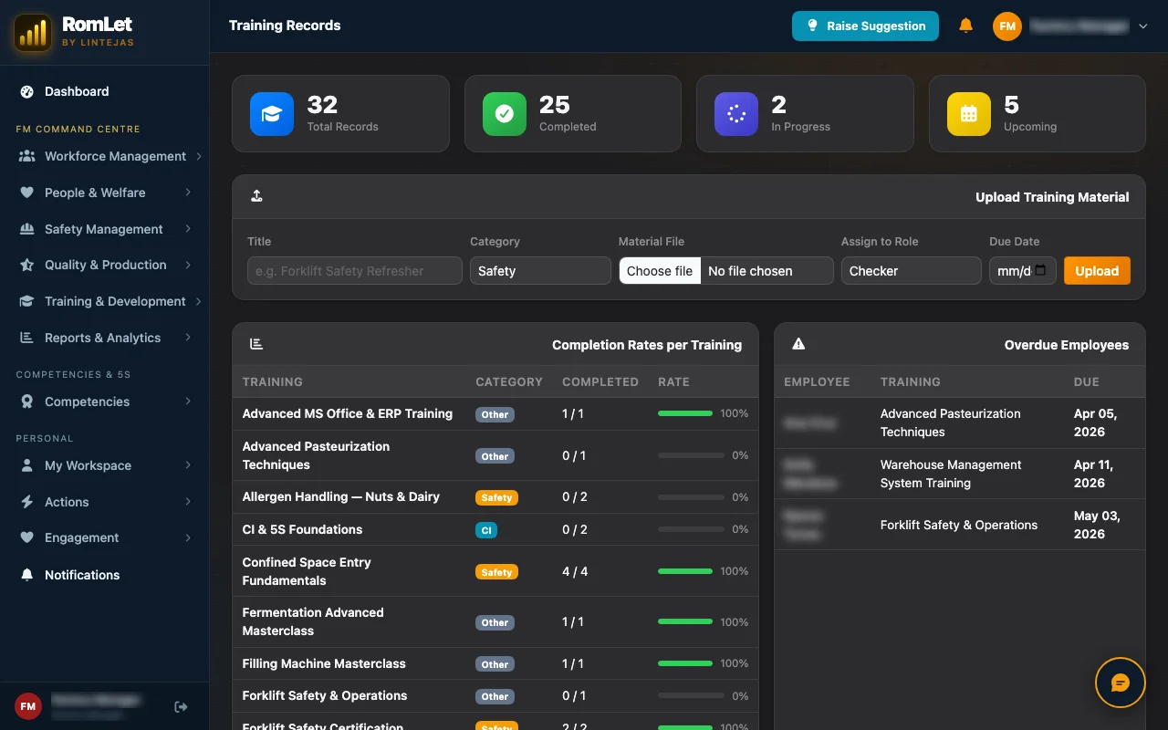Click the In Progress spinner icon

(736, 114)
